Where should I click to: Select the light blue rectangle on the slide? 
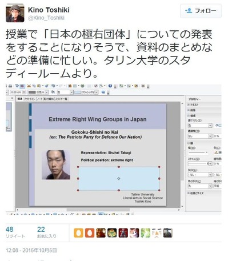pos(118,179)
